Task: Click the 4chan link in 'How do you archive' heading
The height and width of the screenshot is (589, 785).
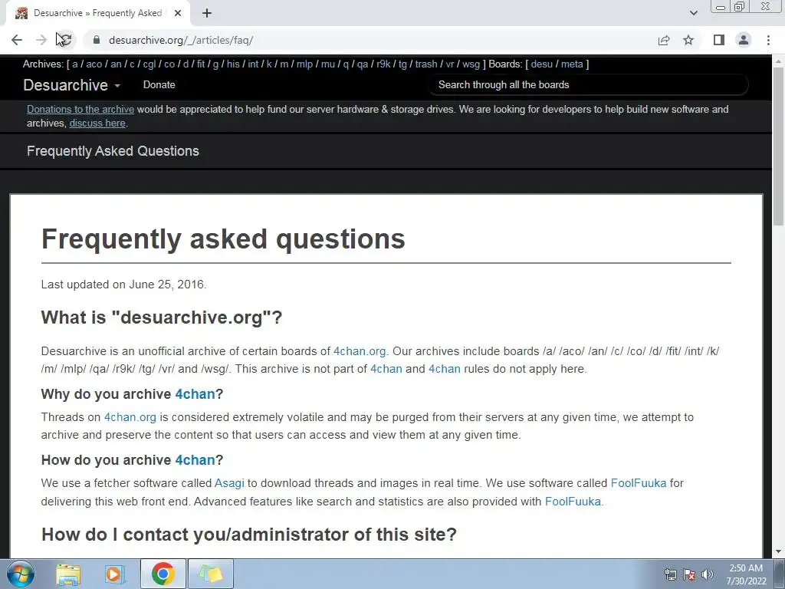Action: [195, 460]
